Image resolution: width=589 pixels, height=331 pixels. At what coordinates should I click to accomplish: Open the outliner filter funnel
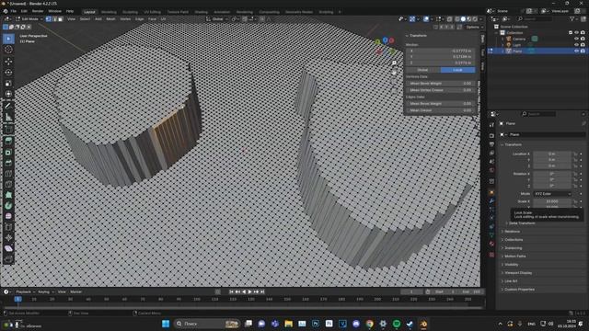tap(572, 18)
